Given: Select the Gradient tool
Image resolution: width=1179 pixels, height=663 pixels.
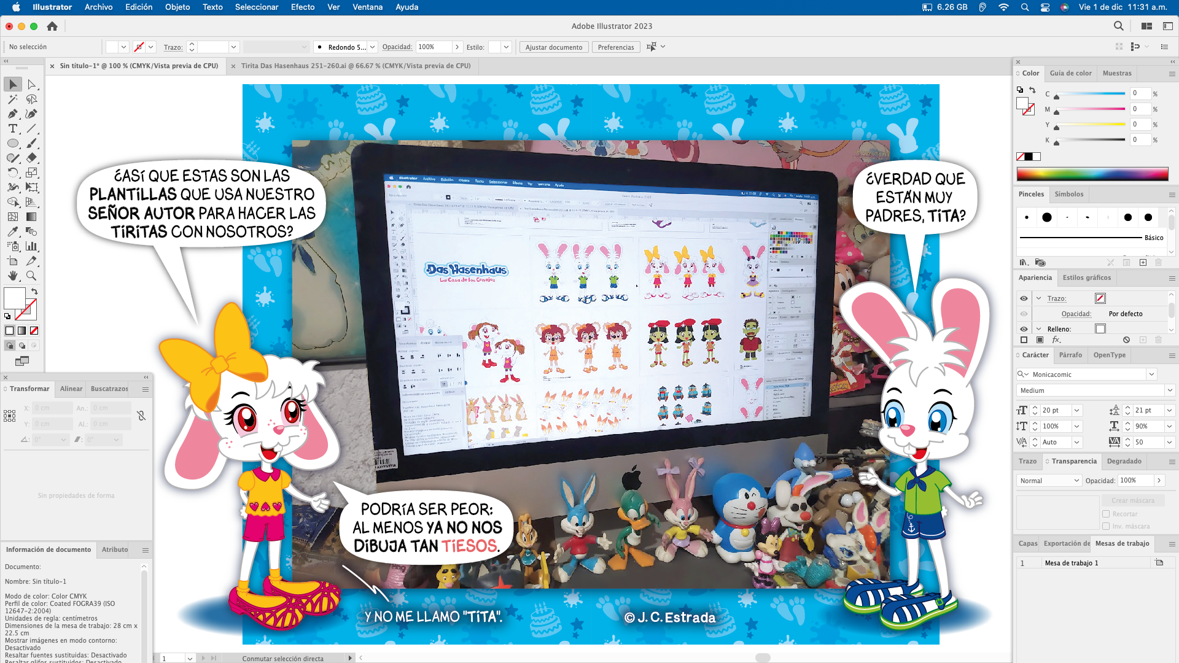Looking at the screenshot, I should (32, 217).
